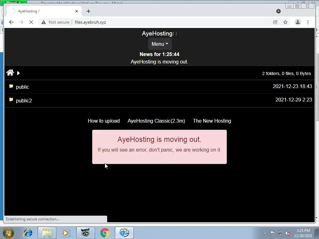Show hidden system tray icons
Viewport: 319px width, 239px height.
click(x=265, y=233)
